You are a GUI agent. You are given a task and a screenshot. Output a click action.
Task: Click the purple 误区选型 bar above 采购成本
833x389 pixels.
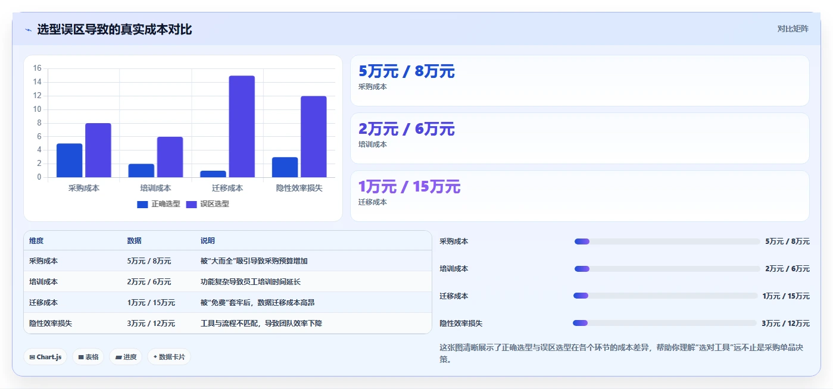(x=98, y=150)
